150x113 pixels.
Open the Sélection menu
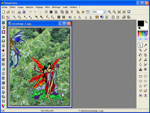pos(29,7)
